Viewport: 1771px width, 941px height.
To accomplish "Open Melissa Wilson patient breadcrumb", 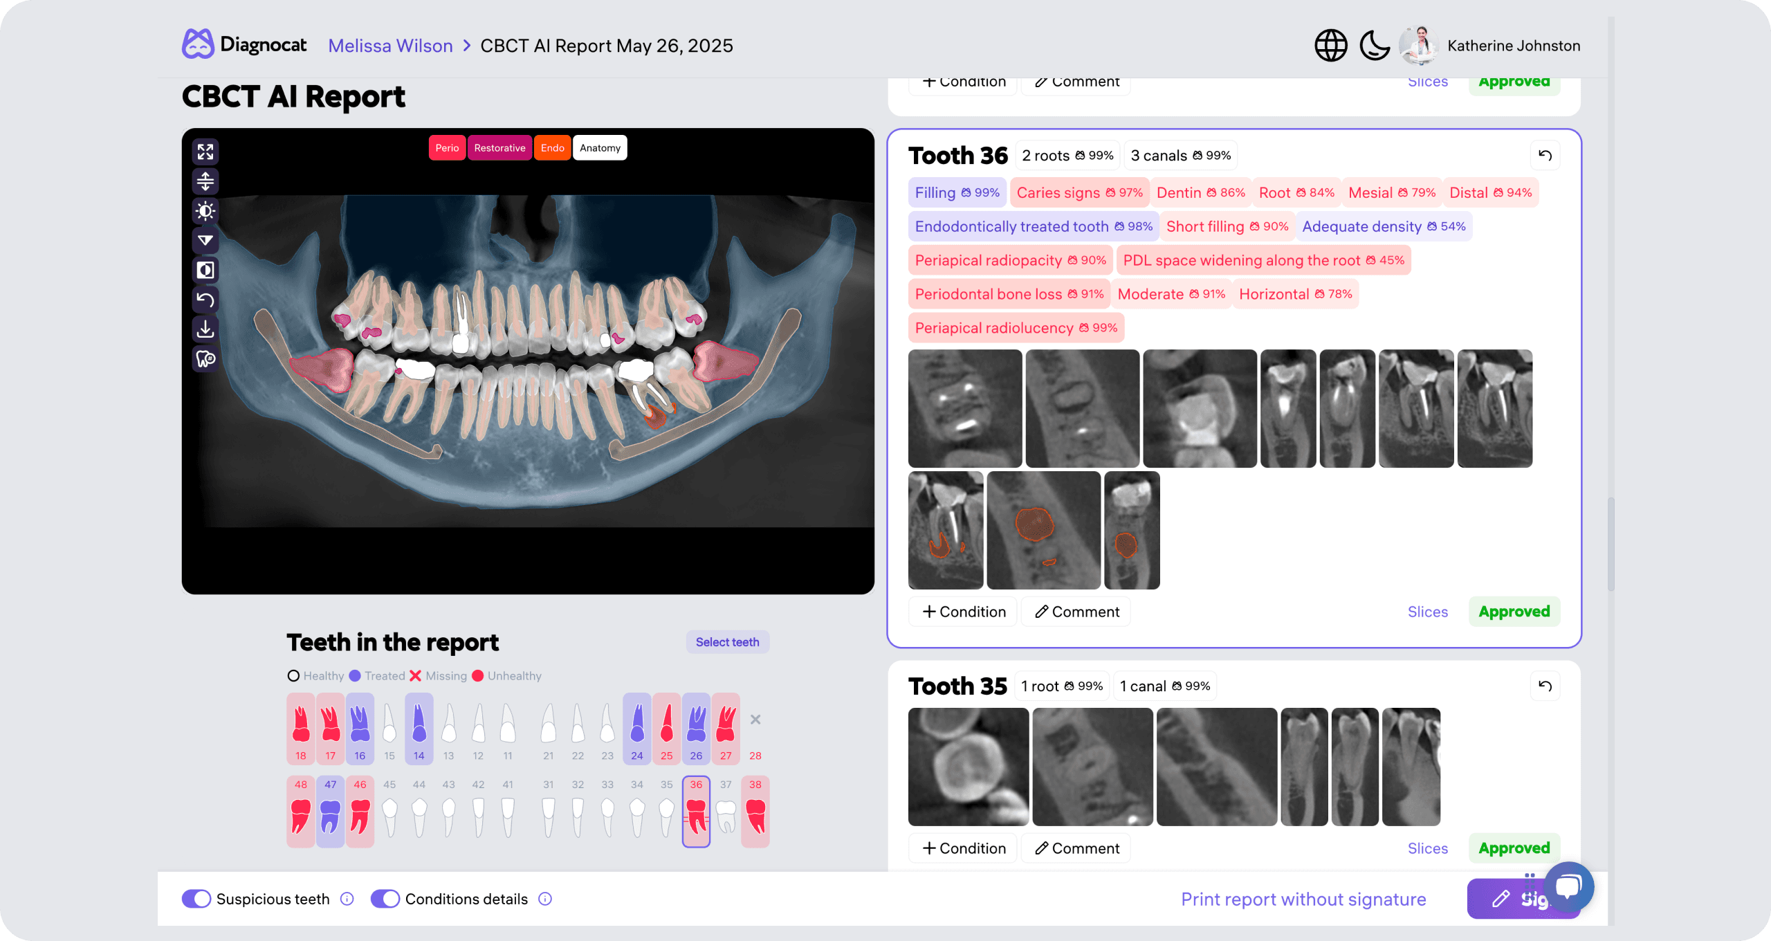I will pyautogui.click(x=390, y=46).
